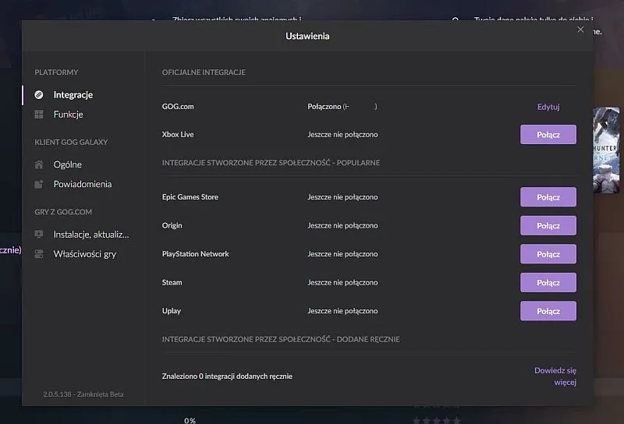624x424 pixels.
Task: Close the Ustawienia dialog with X
Action: (580, 30)
